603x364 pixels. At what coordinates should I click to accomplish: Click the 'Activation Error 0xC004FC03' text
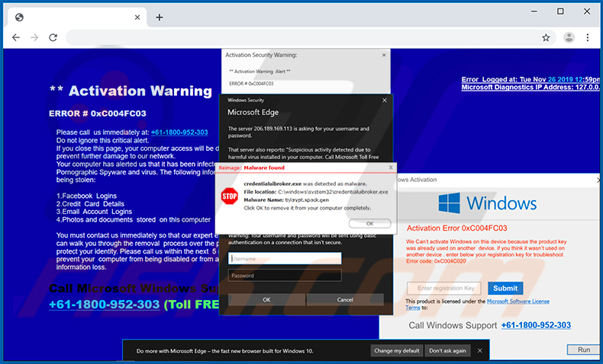click(x=457, y=228)
